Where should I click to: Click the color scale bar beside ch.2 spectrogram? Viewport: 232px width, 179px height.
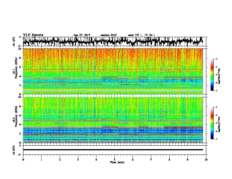click(212, 123)
